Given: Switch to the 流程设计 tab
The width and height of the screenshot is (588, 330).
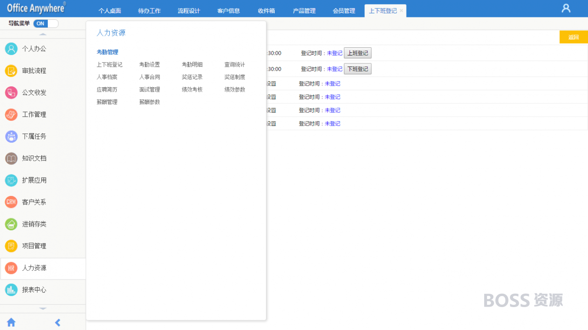Looking at the screenshot, I should click(189, 11).
